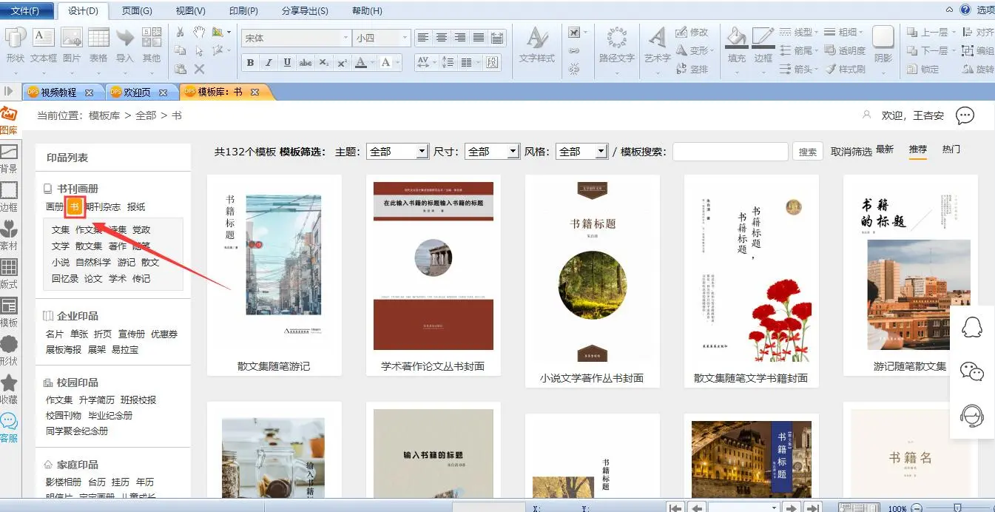The height and width of the screenshot is (512, 995).
Task: Click the 客服 customer service sidebar icon
Action: [9, 422]
